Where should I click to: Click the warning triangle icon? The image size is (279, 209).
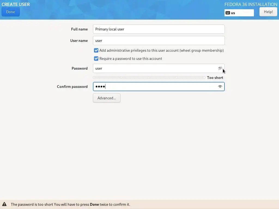4,204
